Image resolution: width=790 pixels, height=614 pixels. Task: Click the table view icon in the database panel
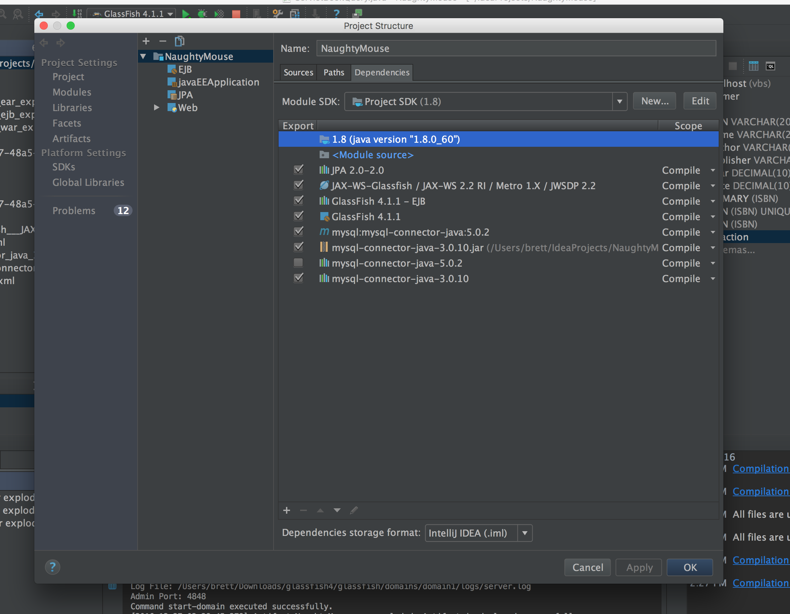pos(753,66)
